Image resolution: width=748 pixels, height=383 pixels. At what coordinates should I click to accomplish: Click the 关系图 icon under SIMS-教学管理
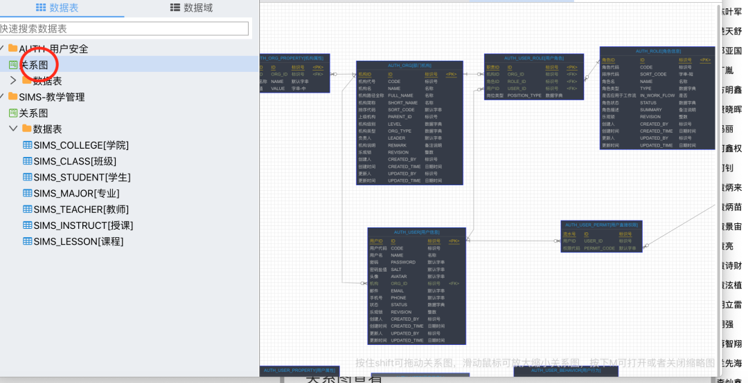(13, 113)
